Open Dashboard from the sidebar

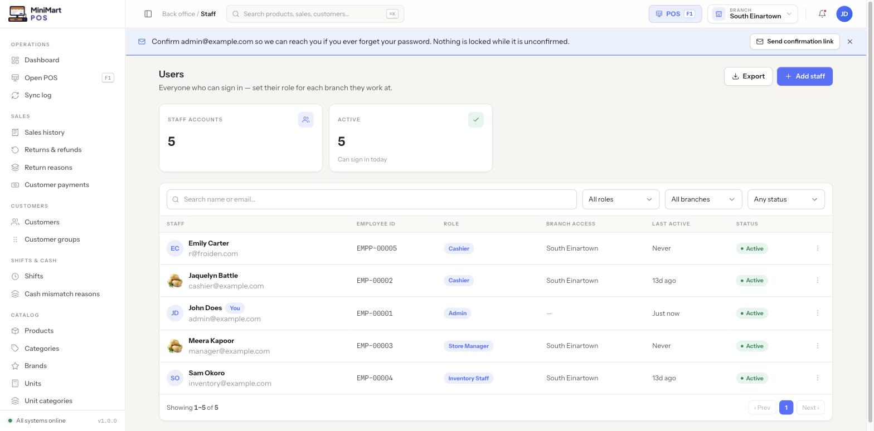coord(62,60)
